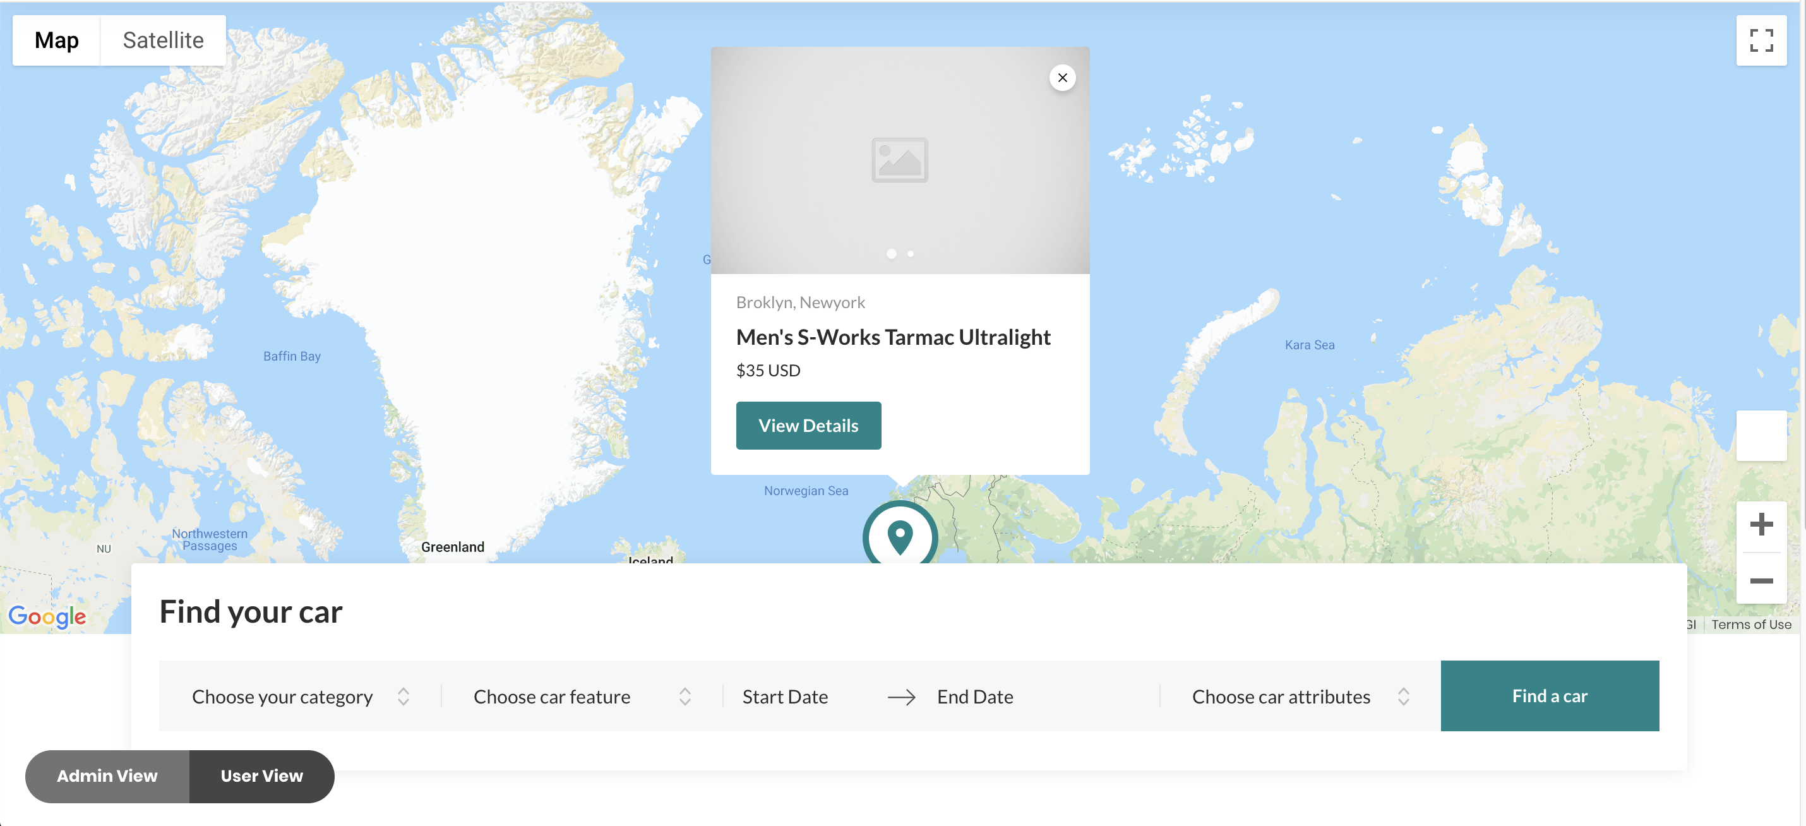Click the Google logo

pyautogui.click(x=47, y=616)
